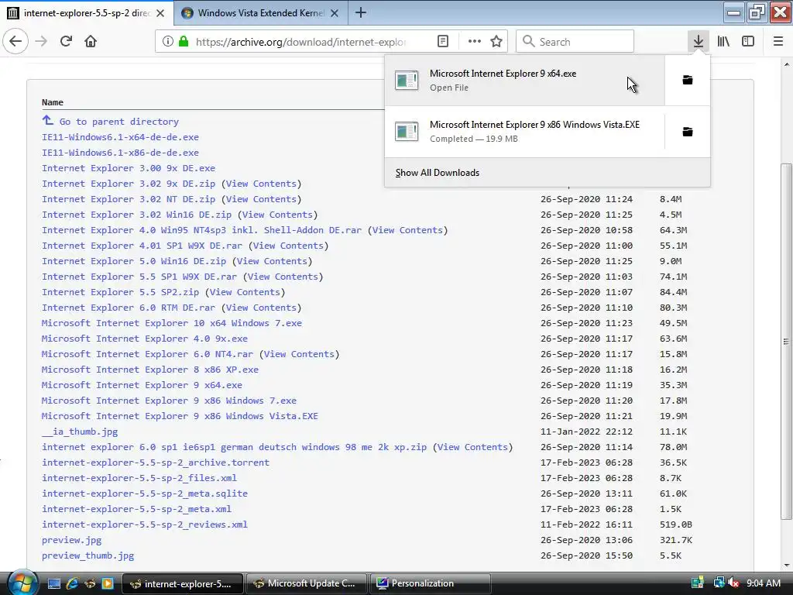
Task: Toggle reader view in address bar
Action: pyautogui.click(x=443, y=42)
